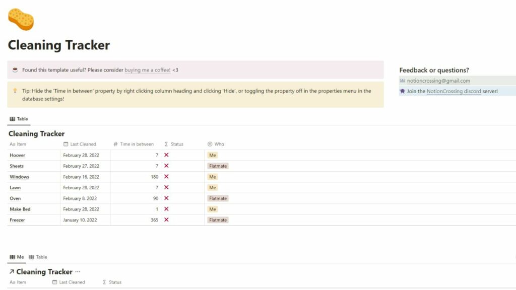Open the Who selector for Sheets

[x=218, y=166]
